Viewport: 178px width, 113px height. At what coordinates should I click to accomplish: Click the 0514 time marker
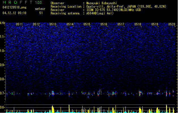[70, 24]
